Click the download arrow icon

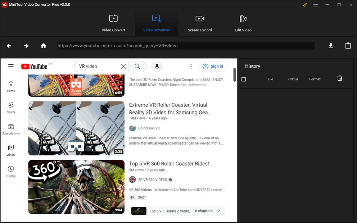(x=331, y=46)
